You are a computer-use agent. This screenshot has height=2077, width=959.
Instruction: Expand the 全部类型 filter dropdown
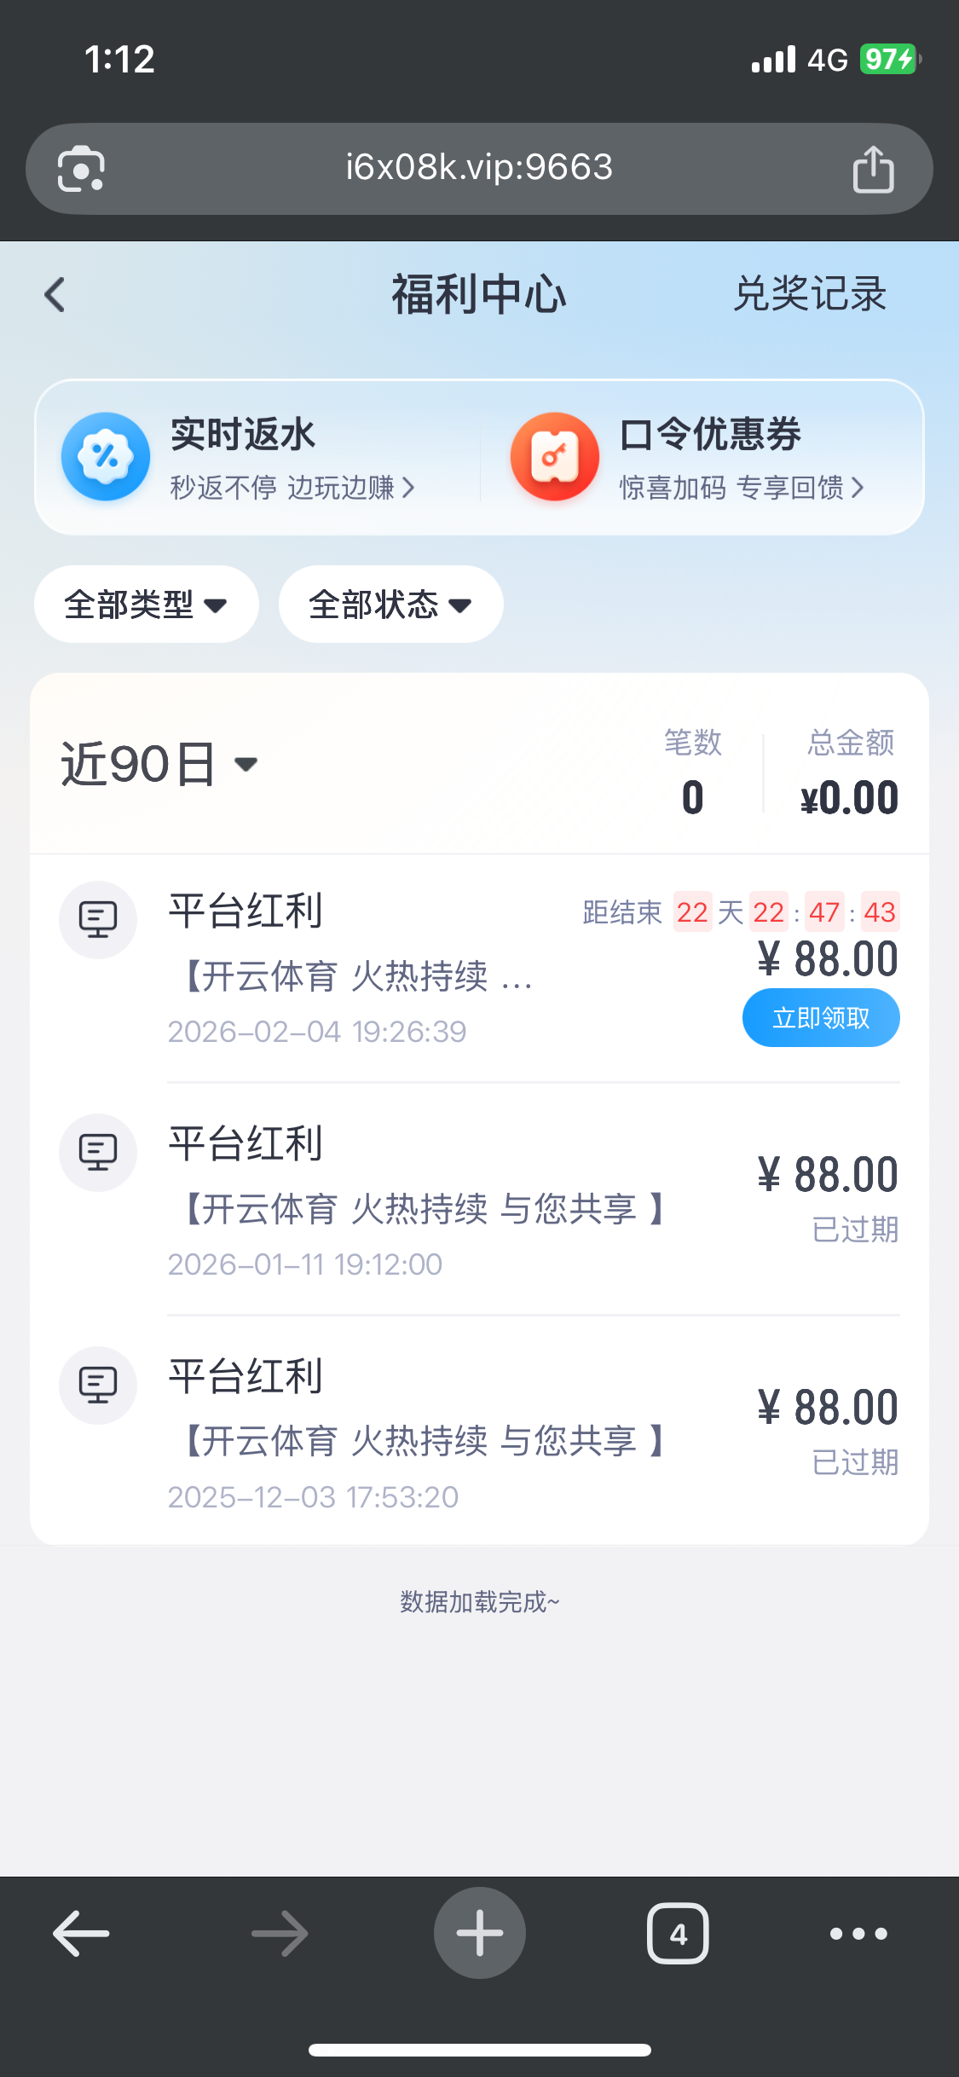[146, 605]
